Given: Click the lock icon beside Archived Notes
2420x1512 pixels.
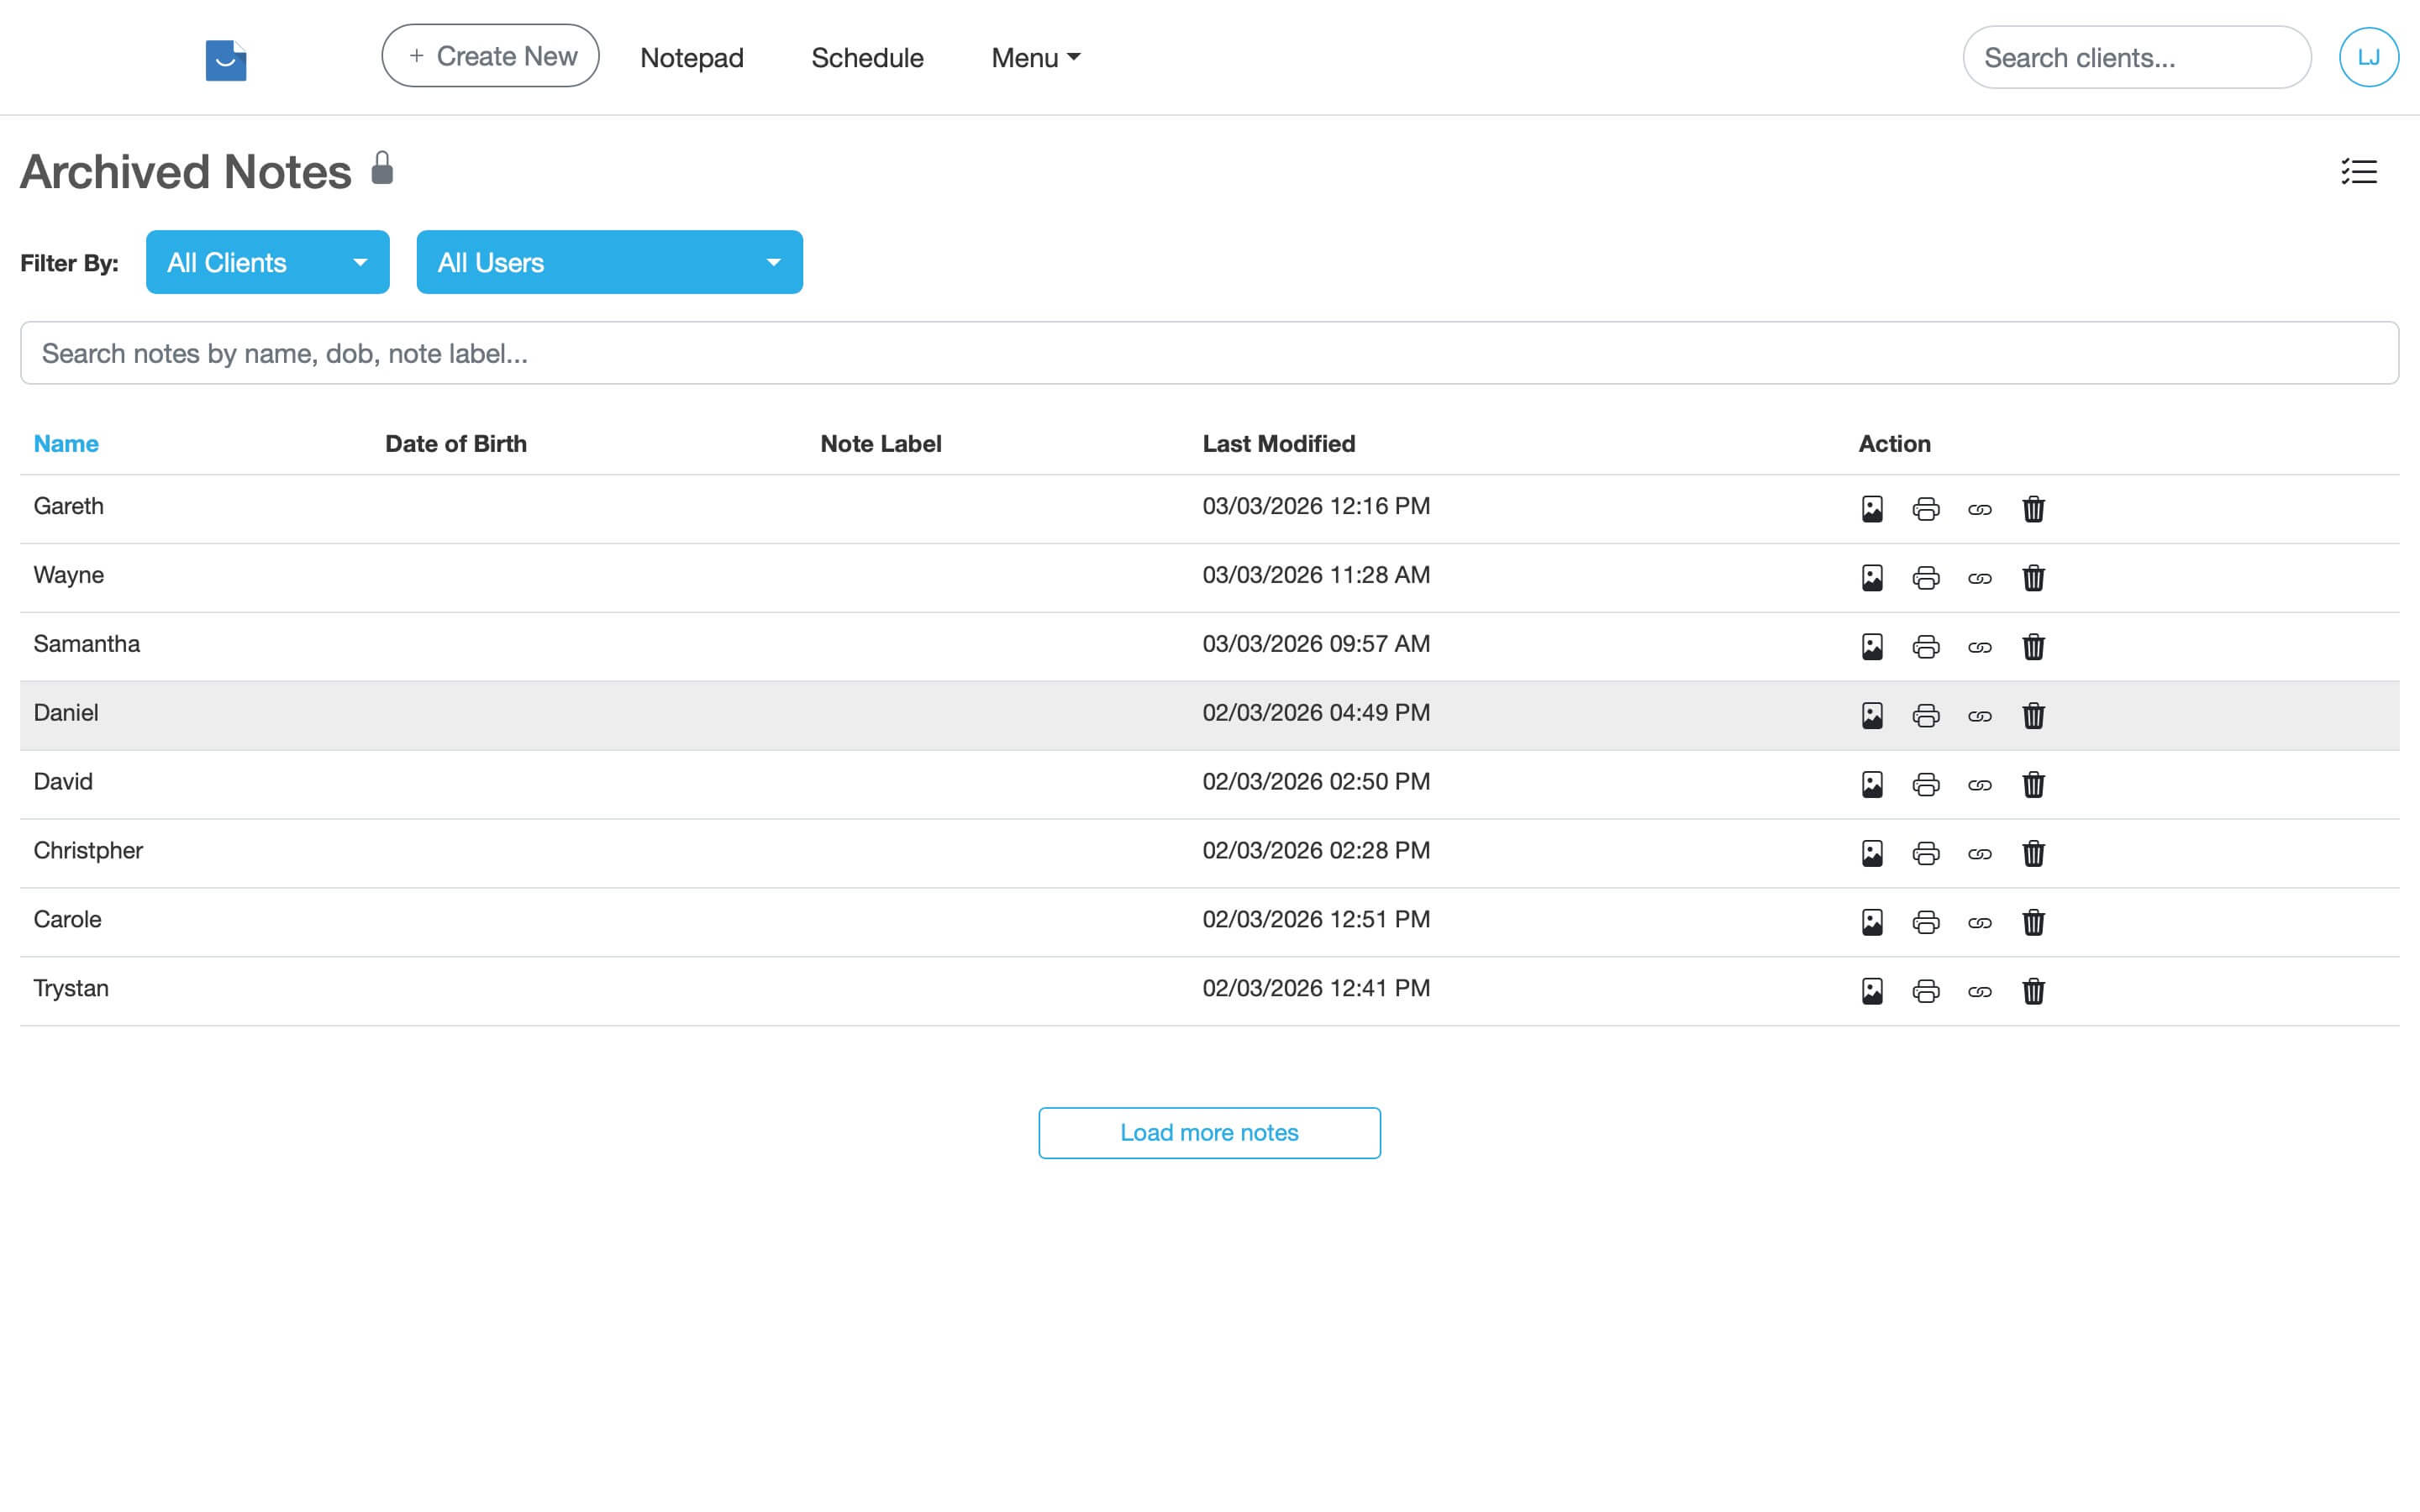Looking at the screenshot, I should (382, 168).
